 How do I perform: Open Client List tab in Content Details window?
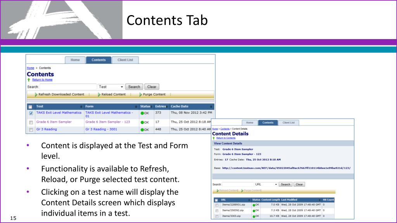(288, 123)
